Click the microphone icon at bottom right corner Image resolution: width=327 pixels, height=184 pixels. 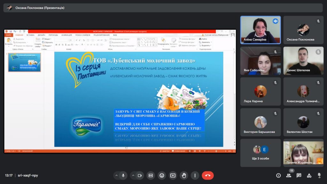pos(319,175)
